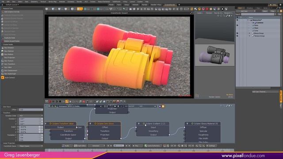Create a New Emission node
This screenshot has width=283, height=159.
(22, 48)
